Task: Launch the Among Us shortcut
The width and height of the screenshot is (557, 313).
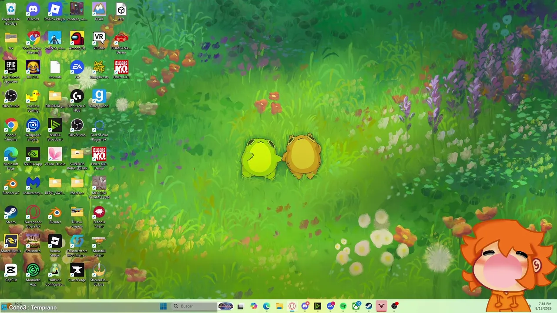Action: 77,41
